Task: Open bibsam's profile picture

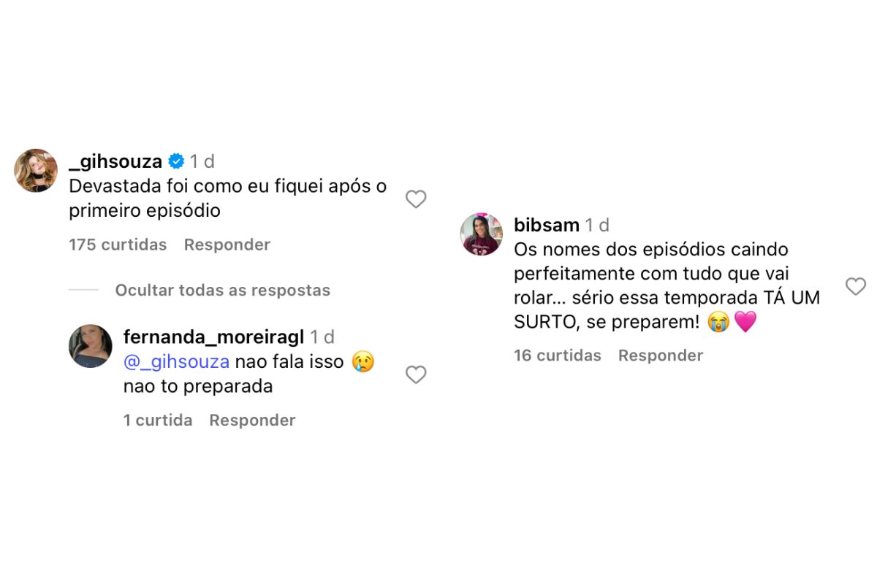Action: [482, 234]
